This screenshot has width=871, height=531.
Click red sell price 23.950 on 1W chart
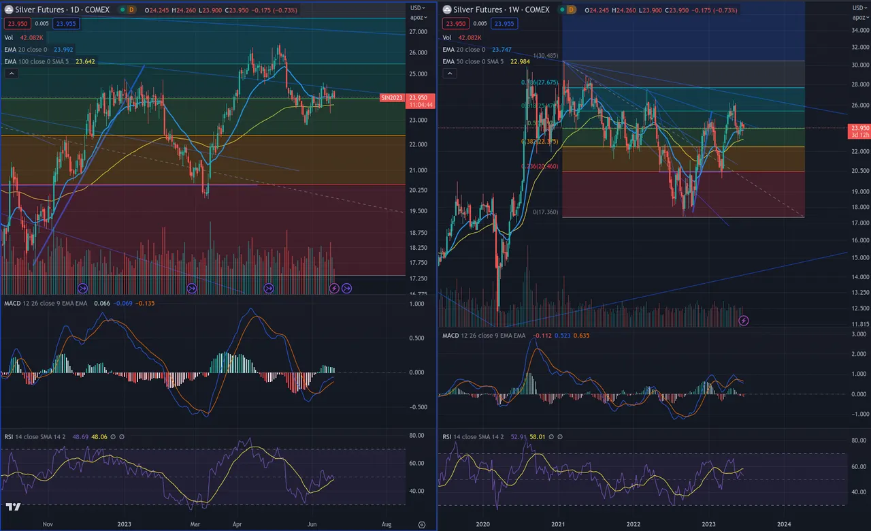pyautogui.click(x=455, y=24)
